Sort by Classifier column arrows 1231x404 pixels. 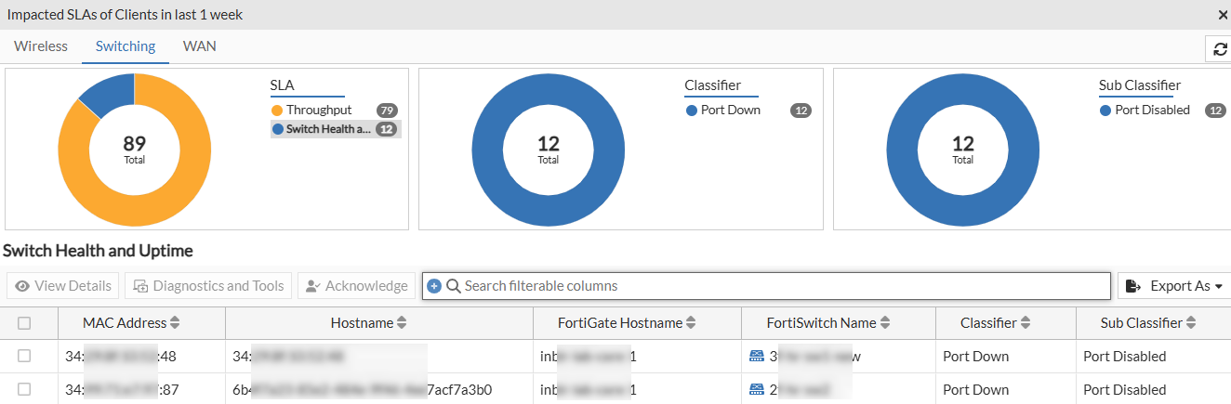[1025, 323]
